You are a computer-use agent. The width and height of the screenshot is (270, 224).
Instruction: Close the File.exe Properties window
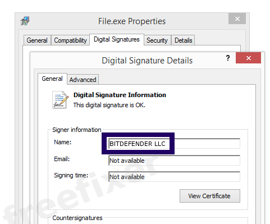237,19
